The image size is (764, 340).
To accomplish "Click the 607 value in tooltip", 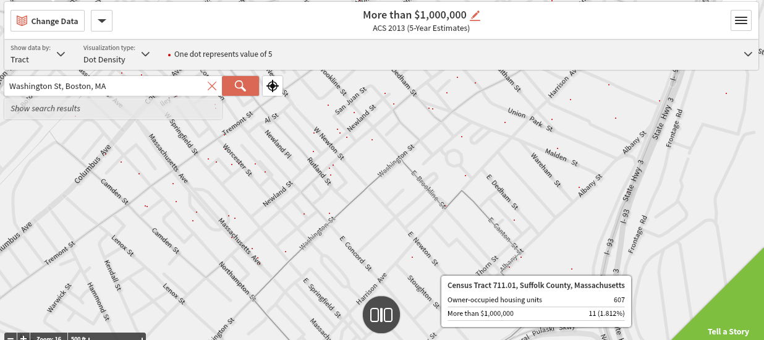I will click(x=619, y=300).
